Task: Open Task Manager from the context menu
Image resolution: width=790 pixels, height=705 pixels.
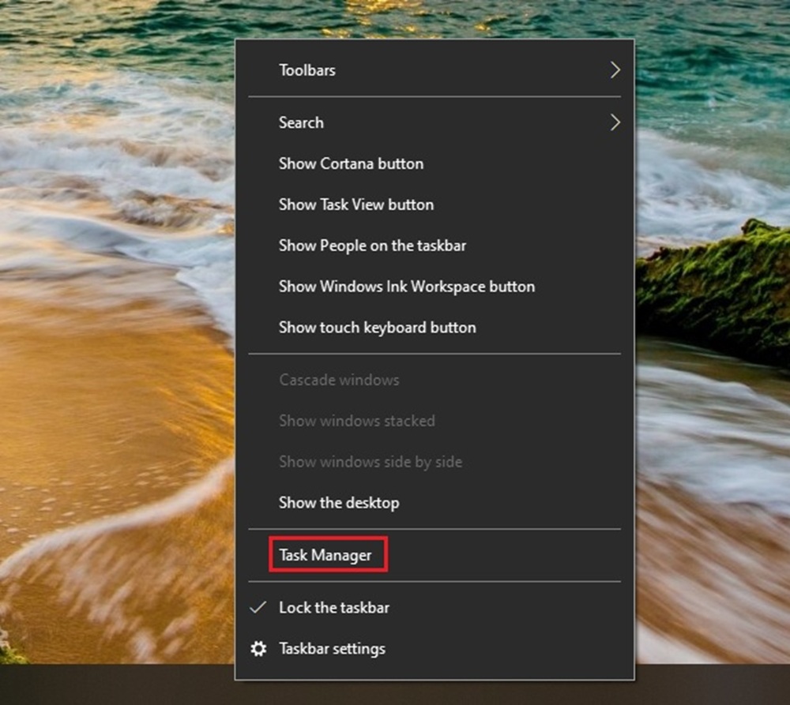Action: tap(325, 556)
